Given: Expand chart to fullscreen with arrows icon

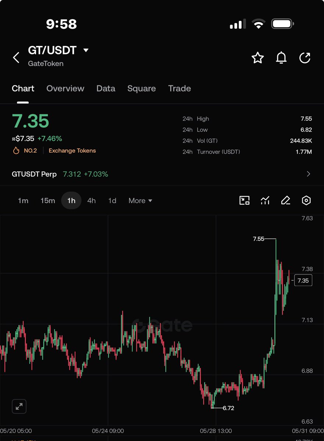Looking at the screenshot, I should coord(19,406).
